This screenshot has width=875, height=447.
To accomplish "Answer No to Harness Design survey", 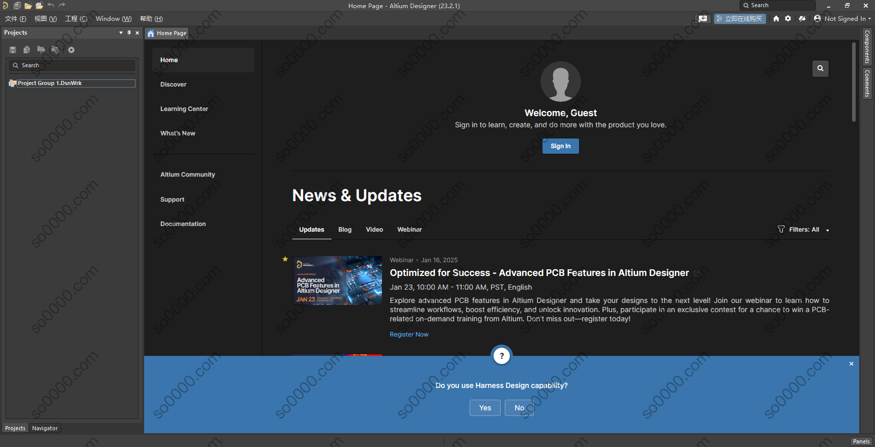I will click(x=519, y=408).
